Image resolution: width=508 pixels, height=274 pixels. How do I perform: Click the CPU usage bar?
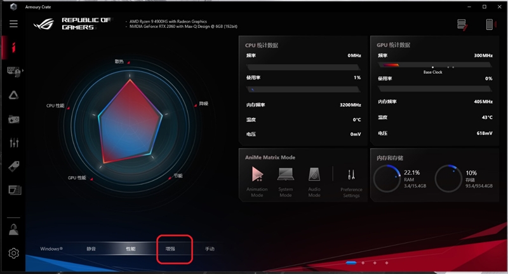304,90
